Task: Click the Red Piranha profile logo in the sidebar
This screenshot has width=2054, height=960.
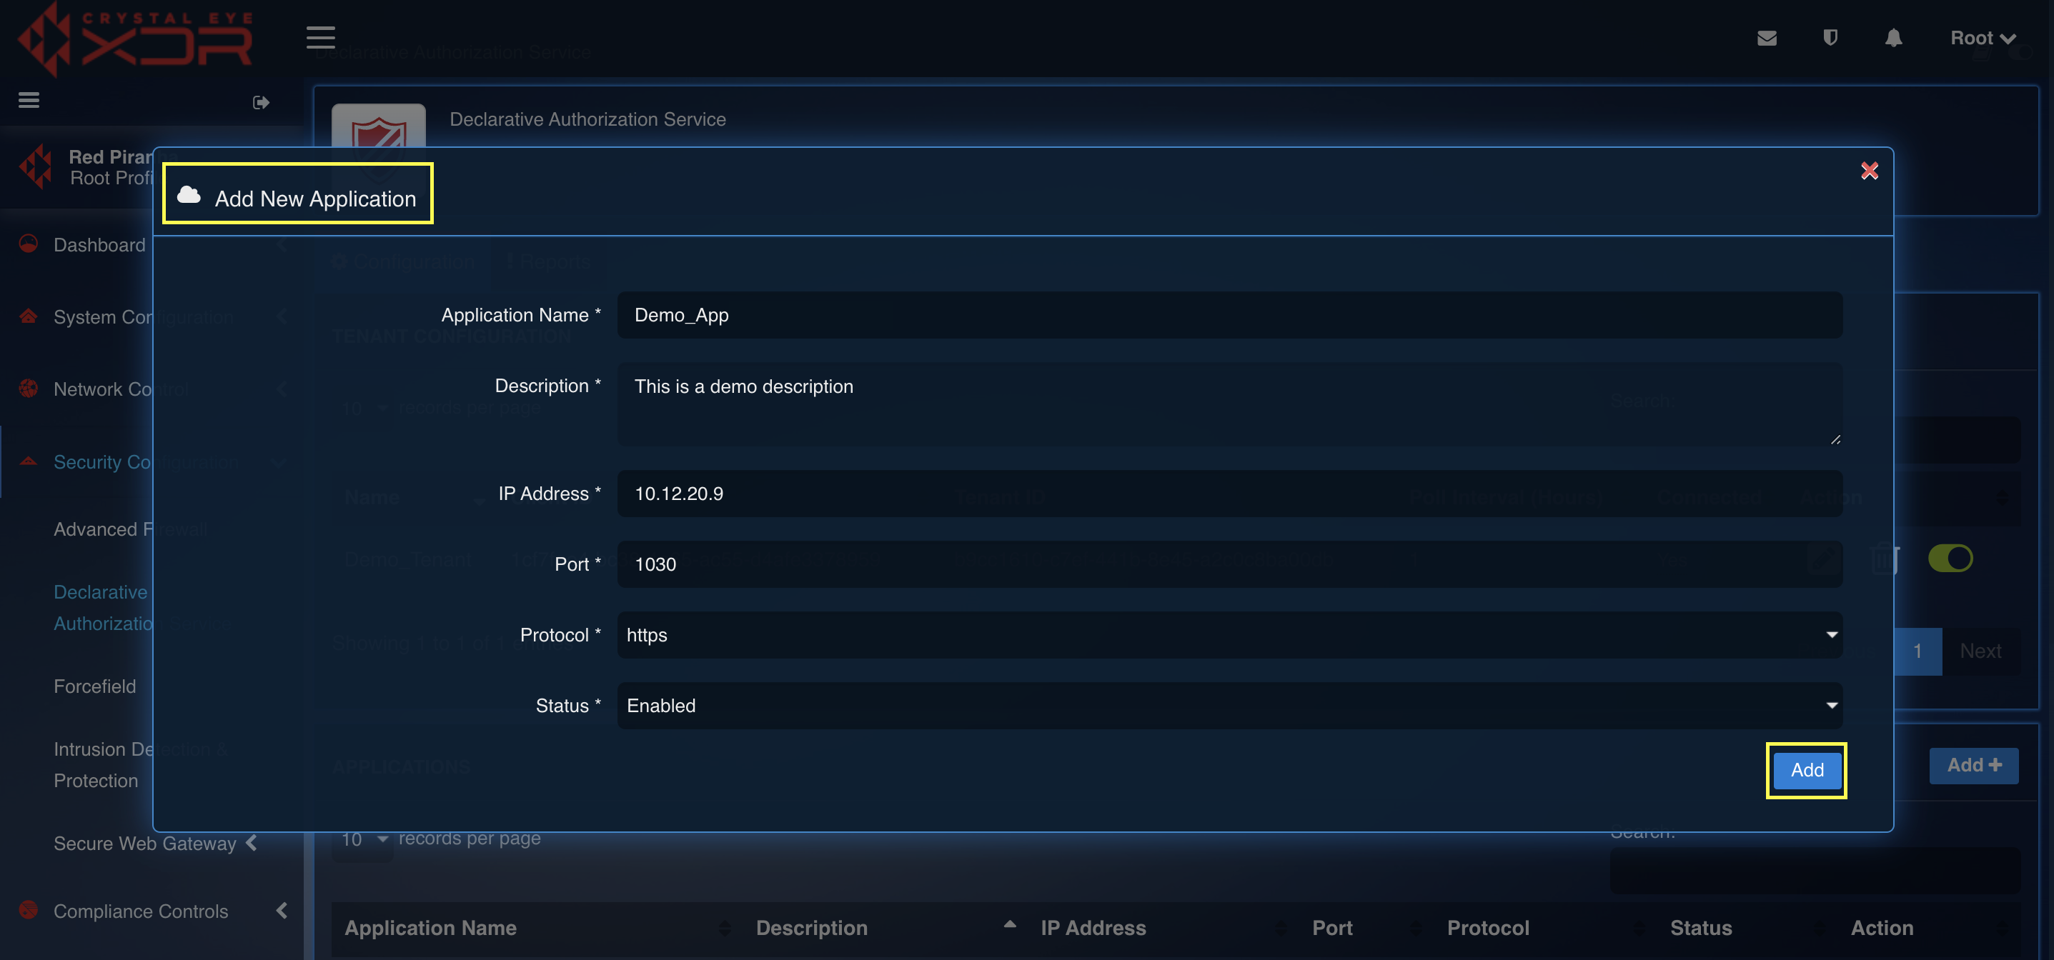Action: (x=35, y=166)
